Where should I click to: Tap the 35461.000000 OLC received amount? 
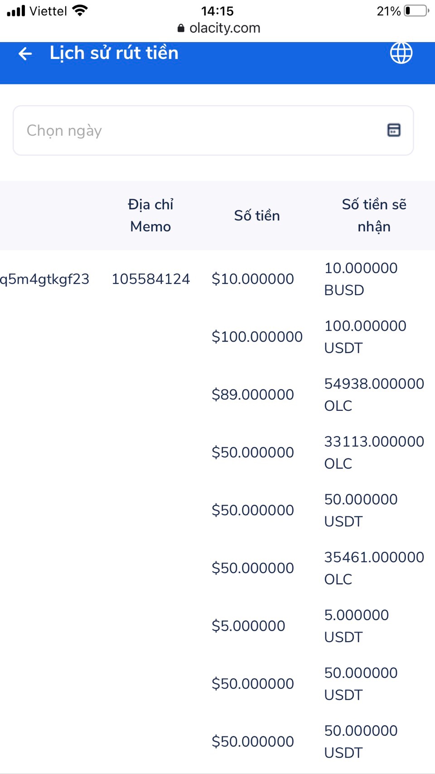[374, 568]
